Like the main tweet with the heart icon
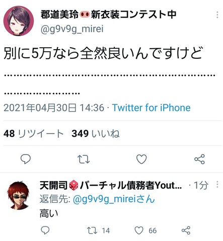This screenshot has width=223, height=241. (x=141, y=159)
